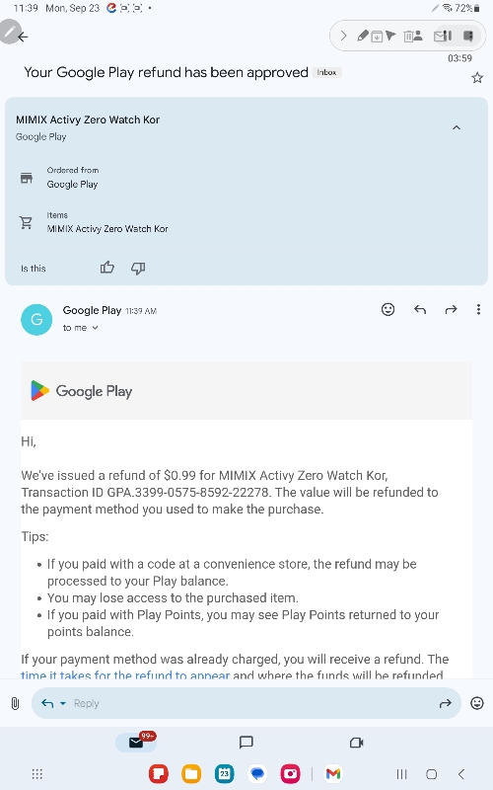Open the 'time it takes for the refund to appear' link
Viewport: 493px width, 790px height.
tap(125, 674)
